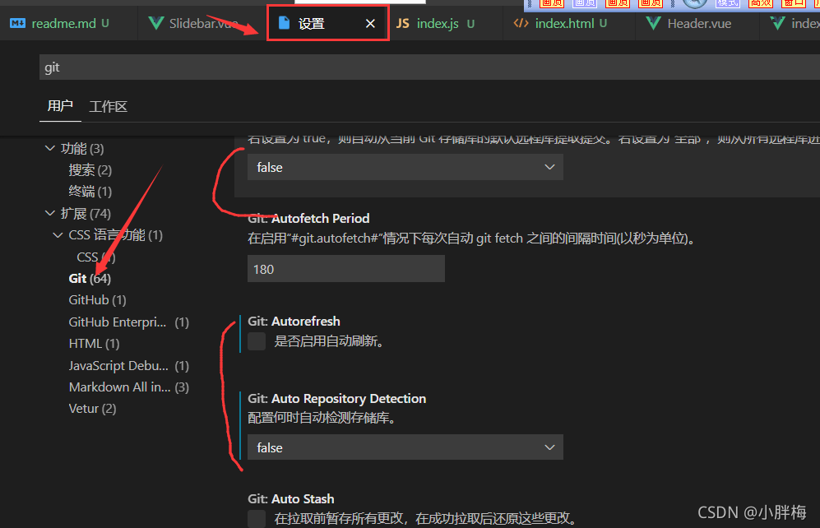Switch to the 工作区 settings scope

click(109, 107)
